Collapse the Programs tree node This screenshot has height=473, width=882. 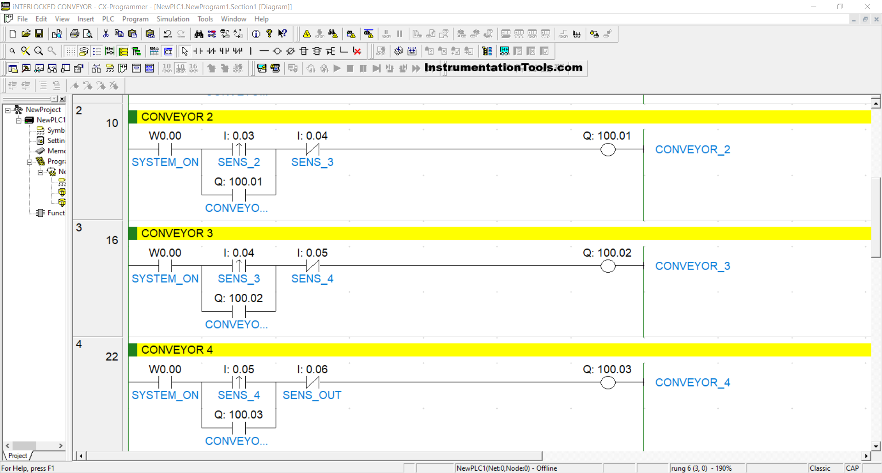[30, 162]
